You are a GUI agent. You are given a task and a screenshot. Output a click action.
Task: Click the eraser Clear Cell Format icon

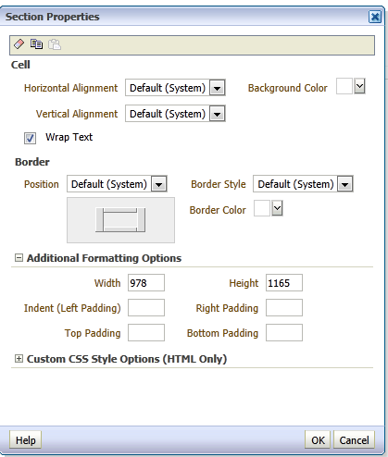click(19, 44)
